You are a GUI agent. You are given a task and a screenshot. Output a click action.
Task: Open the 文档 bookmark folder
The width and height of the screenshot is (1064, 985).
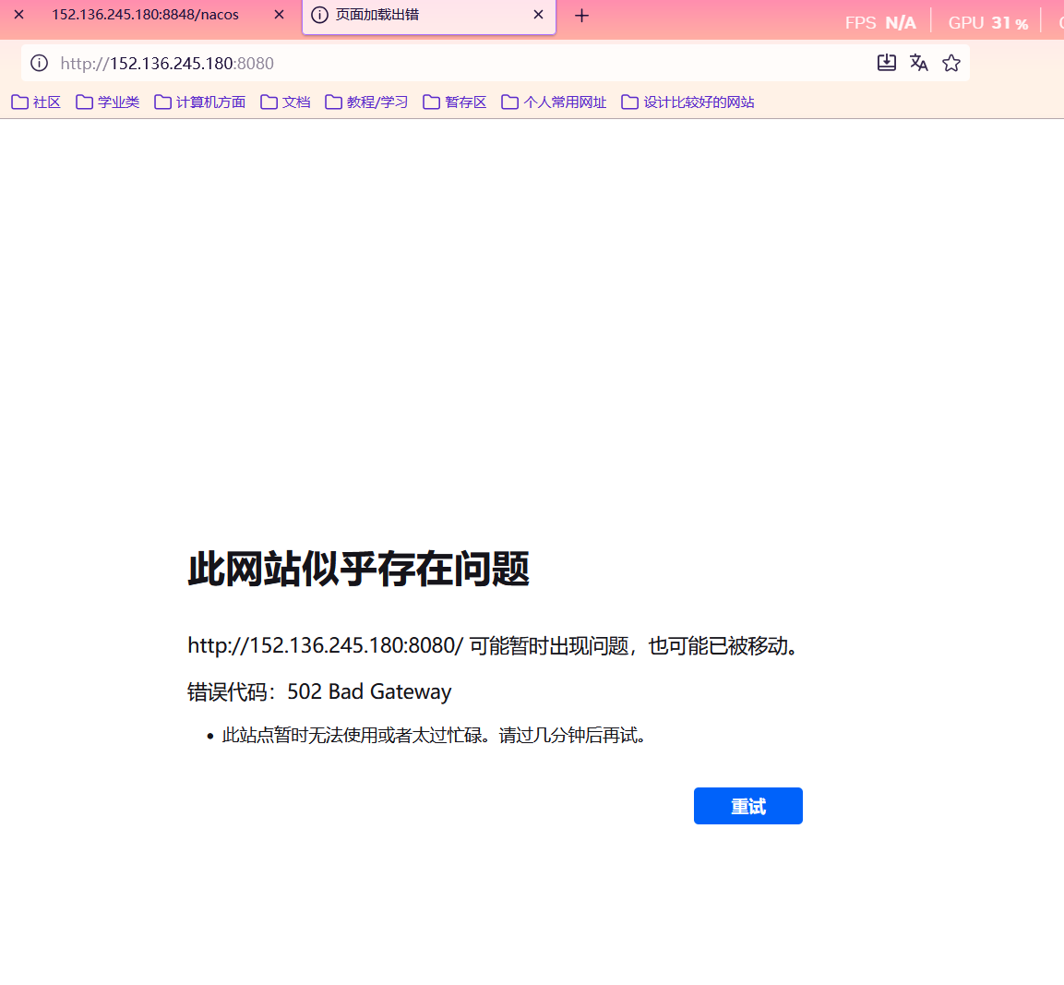(285, 102)
